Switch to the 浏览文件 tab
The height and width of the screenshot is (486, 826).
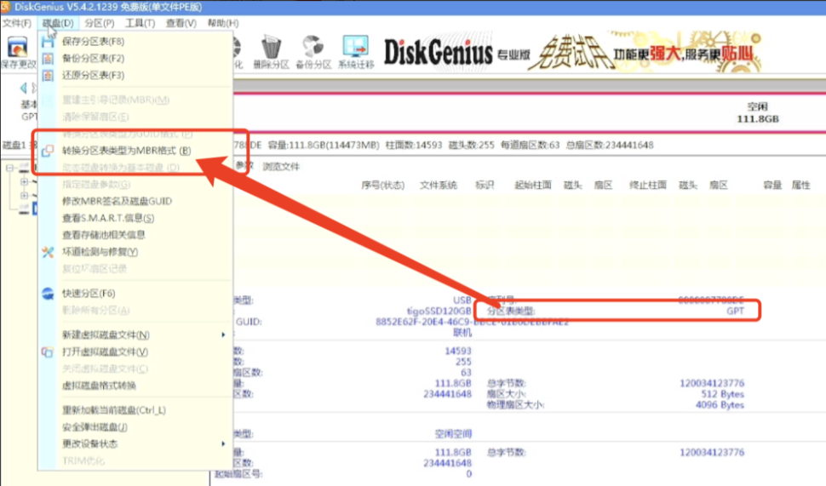tap(281, 166)
